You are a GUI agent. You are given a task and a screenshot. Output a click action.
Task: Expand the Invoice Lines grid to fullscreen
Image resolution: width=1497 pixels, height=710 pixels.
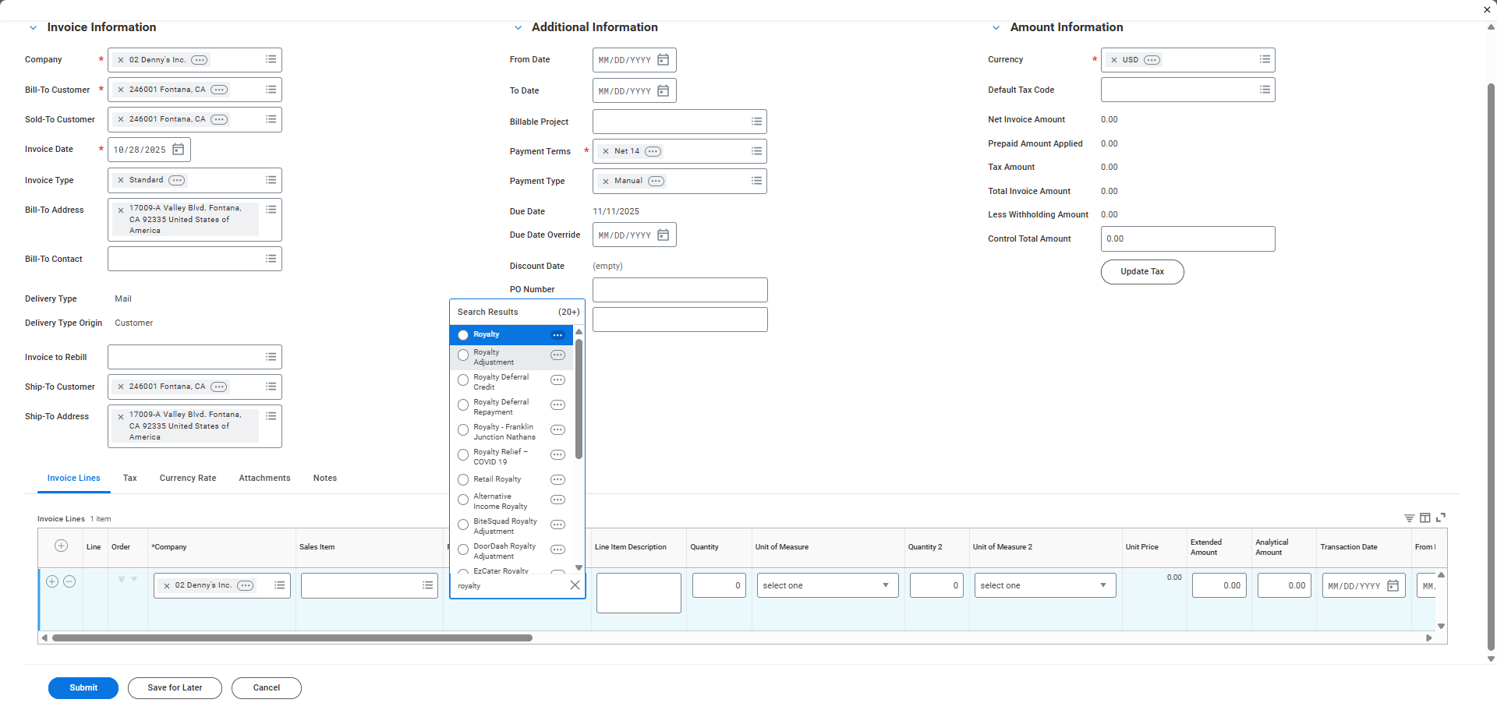click(x=1441, y=517)
